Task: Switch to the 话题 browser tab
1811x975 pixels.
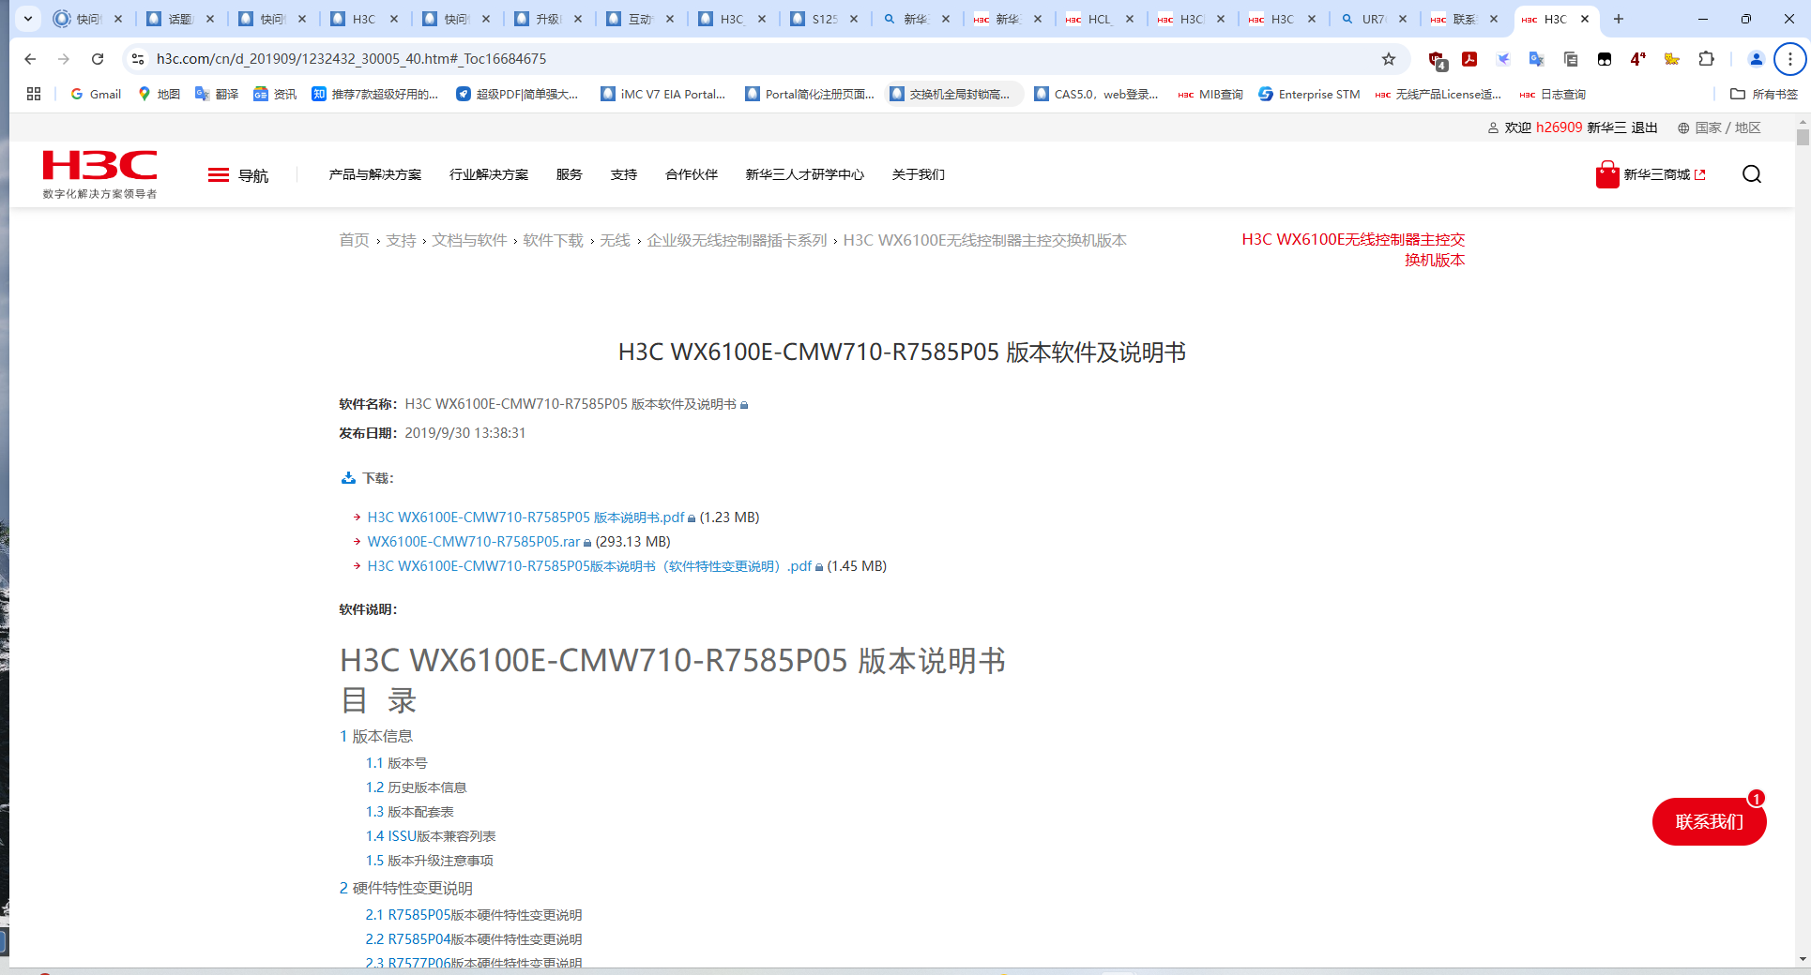Action: [180, 19]
